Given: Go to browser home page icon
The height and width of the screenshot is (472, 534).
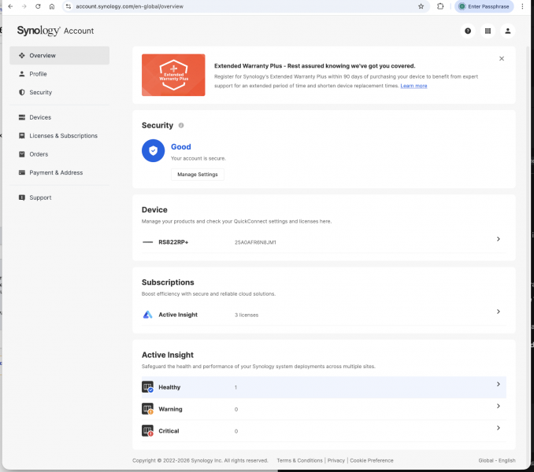Looking at the screenshot, I should (x=52, y=6).
